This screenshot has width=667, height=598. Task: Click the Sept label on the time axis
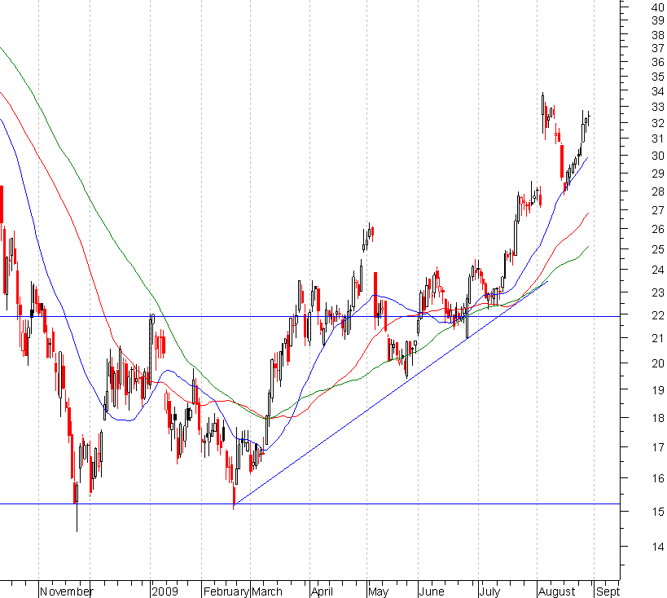point(608,591)
